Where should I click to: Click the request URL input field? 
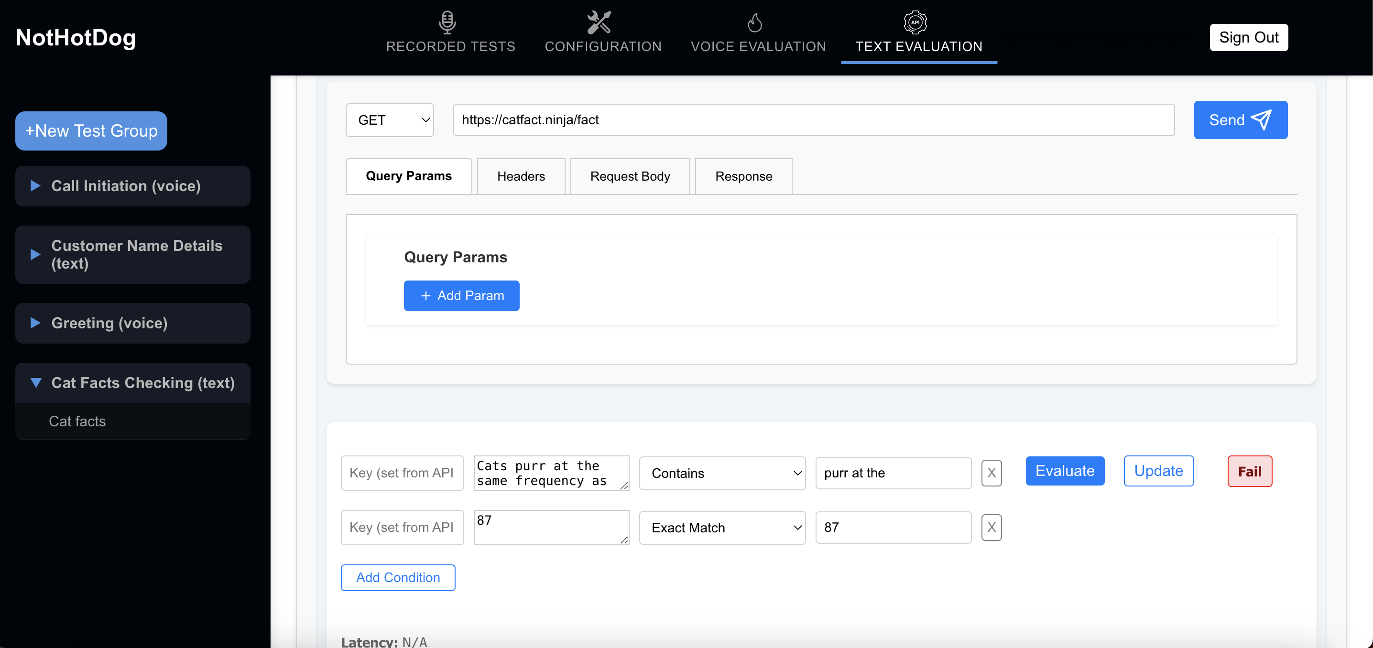[x=813, y=120]
